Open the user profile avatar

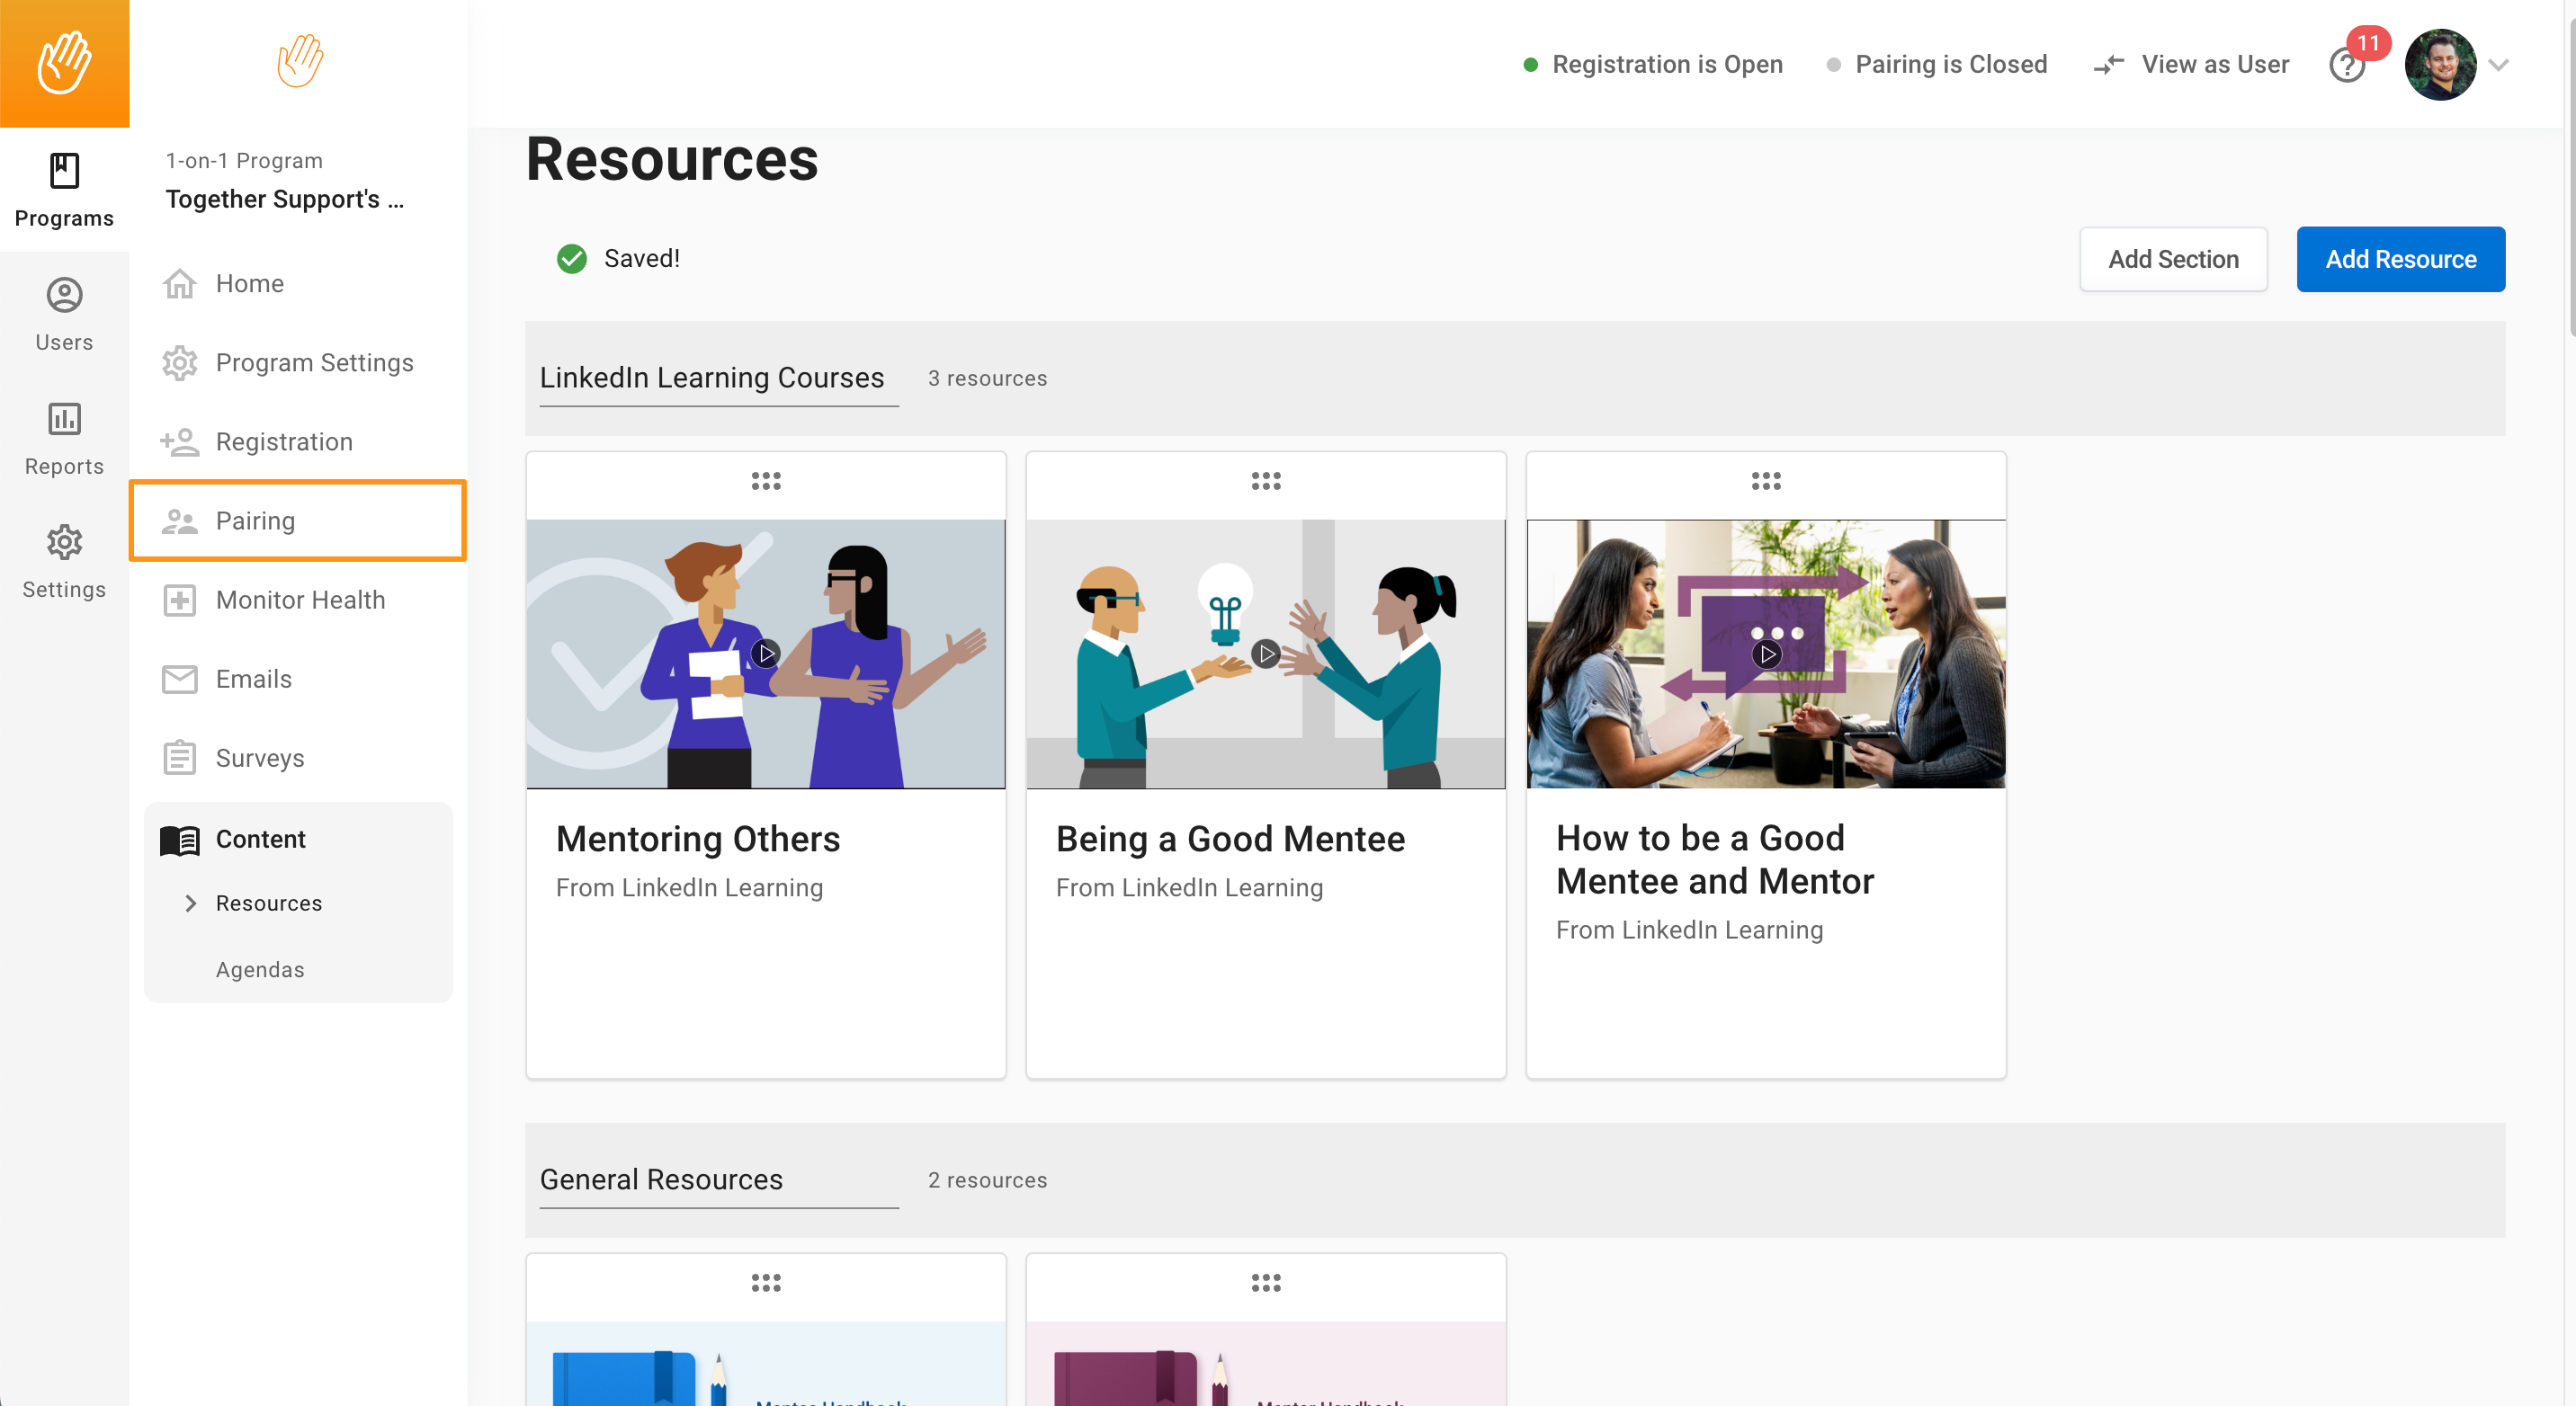[x=2440, y=65]
